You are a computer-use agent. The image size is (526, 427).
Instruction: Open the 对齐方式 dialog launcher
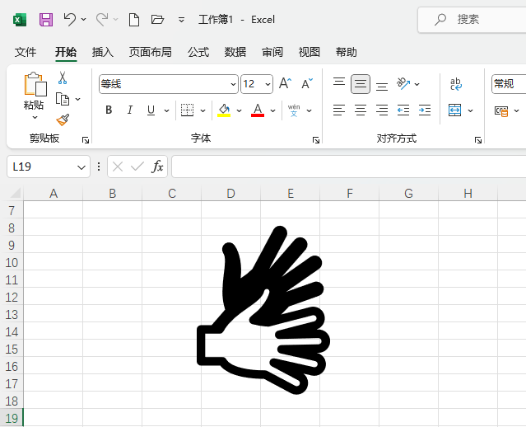478,140
